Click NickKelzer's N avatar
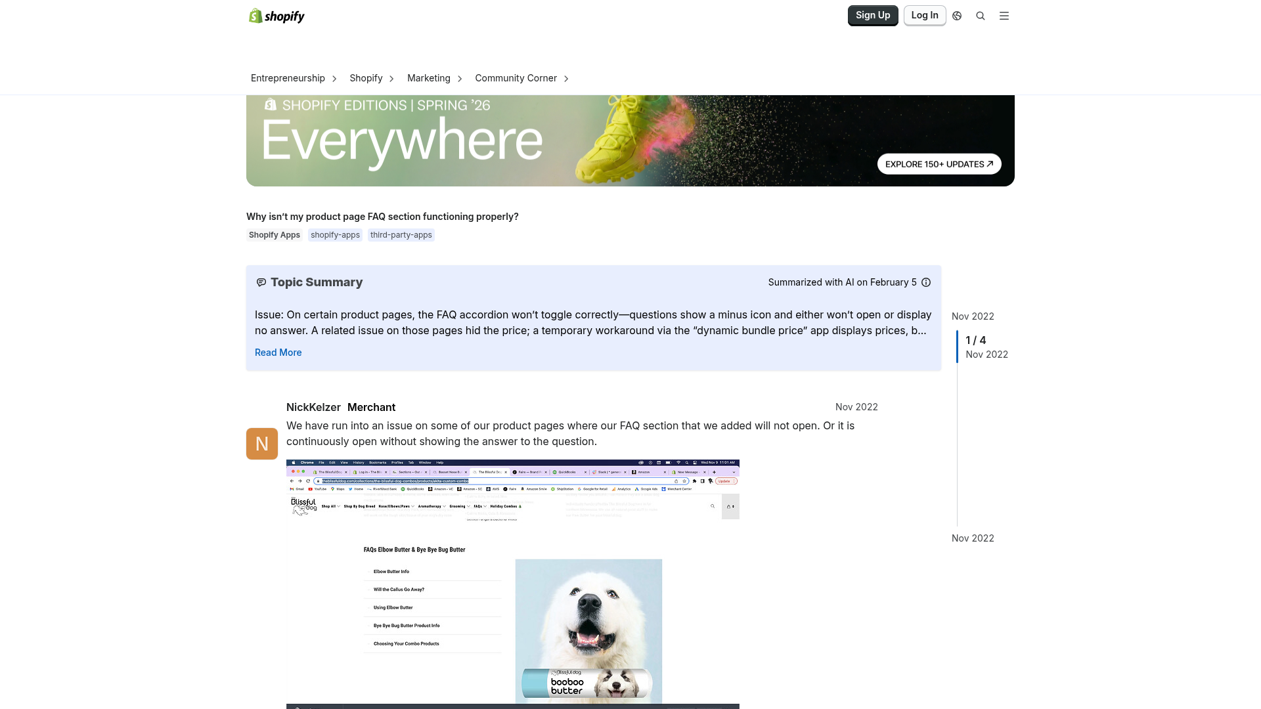Image resolution: width=1261 pixels, height=709 pixels. click(x=262, y=444)
